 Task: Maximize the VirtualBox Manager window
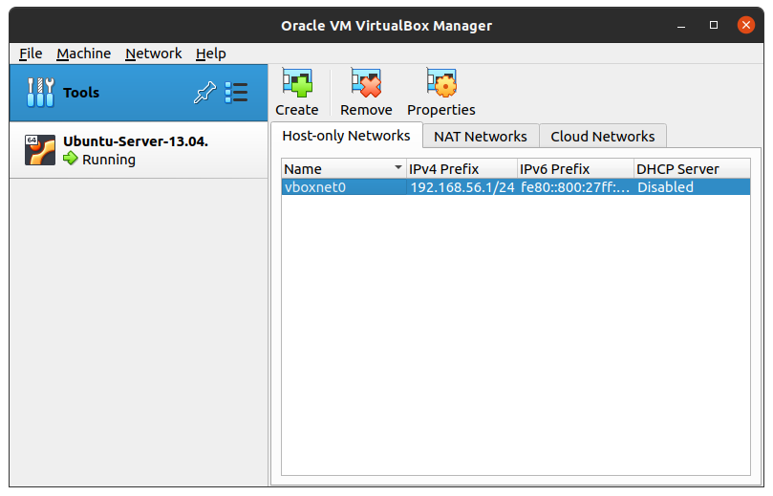[x=714, y=25]
